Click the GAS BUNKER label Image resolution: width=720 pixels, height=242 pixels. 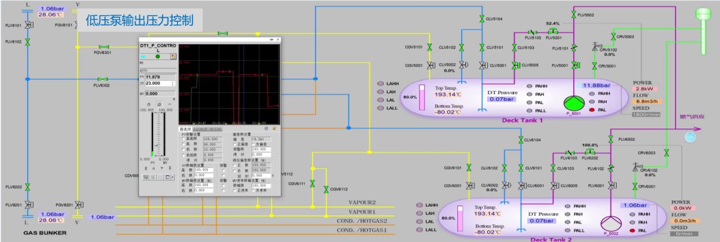point(45,233)
